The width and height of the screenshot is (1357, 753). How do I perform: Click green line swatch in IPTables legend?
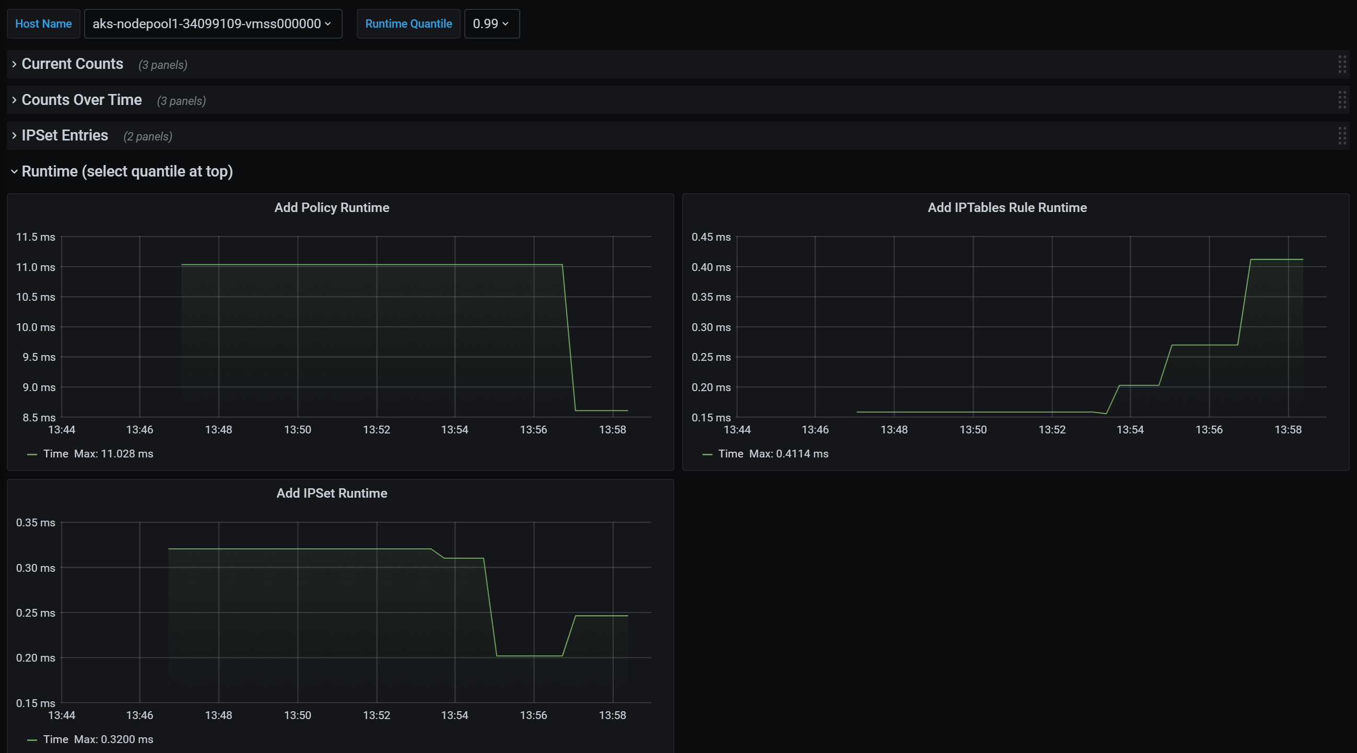coord(707,454)
